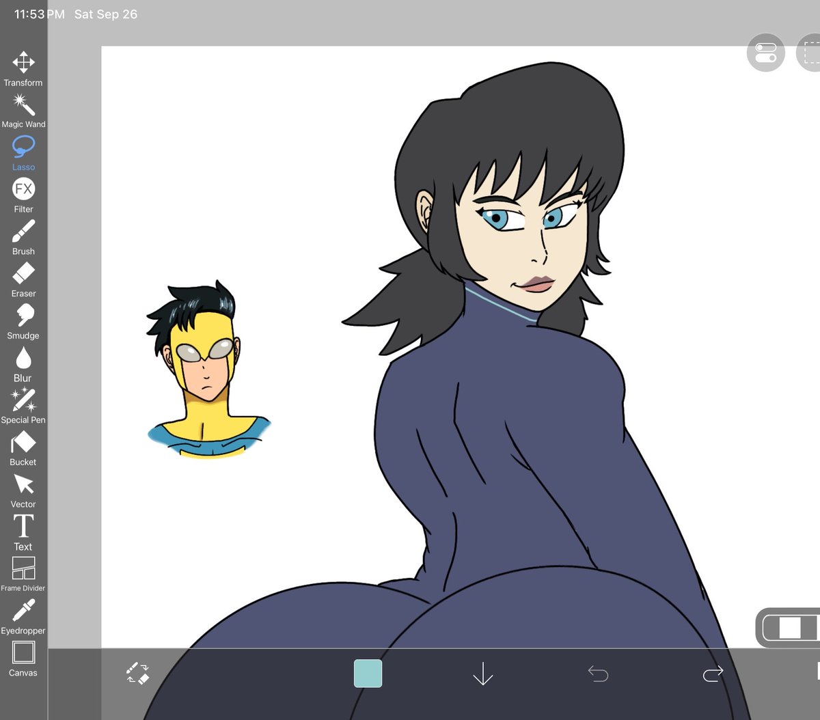Select the Eyedropper tool
The width and height of the screenshot is (820, 720).
pyautogui.click(x=23, y=617)
